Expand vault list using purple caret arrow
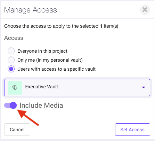Viewport: 155px width, 141px height. pos(144,87)
